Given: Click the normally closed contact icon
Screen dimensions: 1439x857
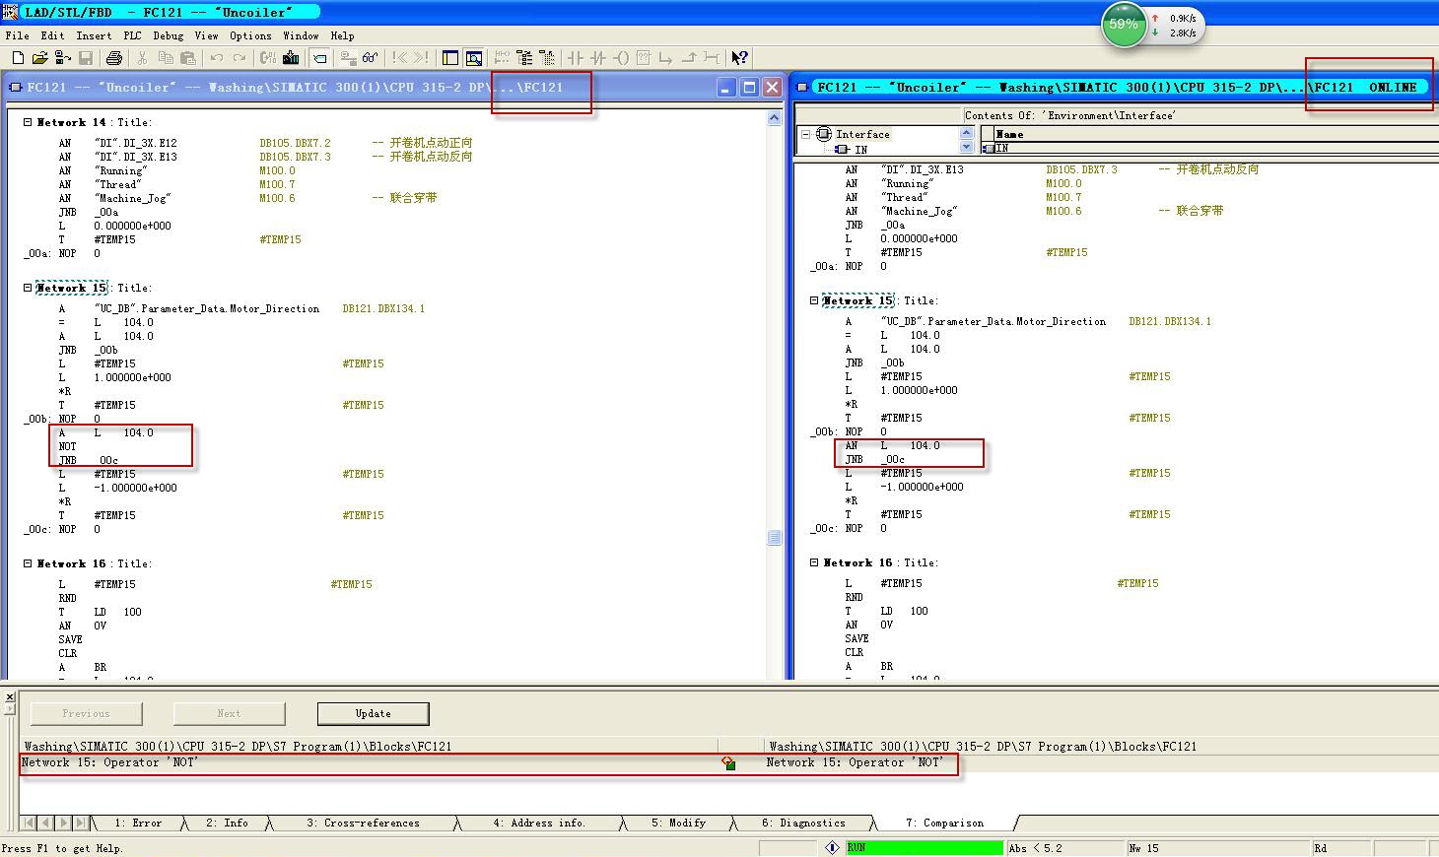Looking at the screenshot, I should coord(598,58).
